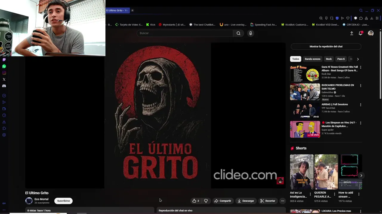Image resolution: width=382 pixels, height=214 pixels.
Task: Show next filter chips with right arrow
Action: tap(358, 59)
